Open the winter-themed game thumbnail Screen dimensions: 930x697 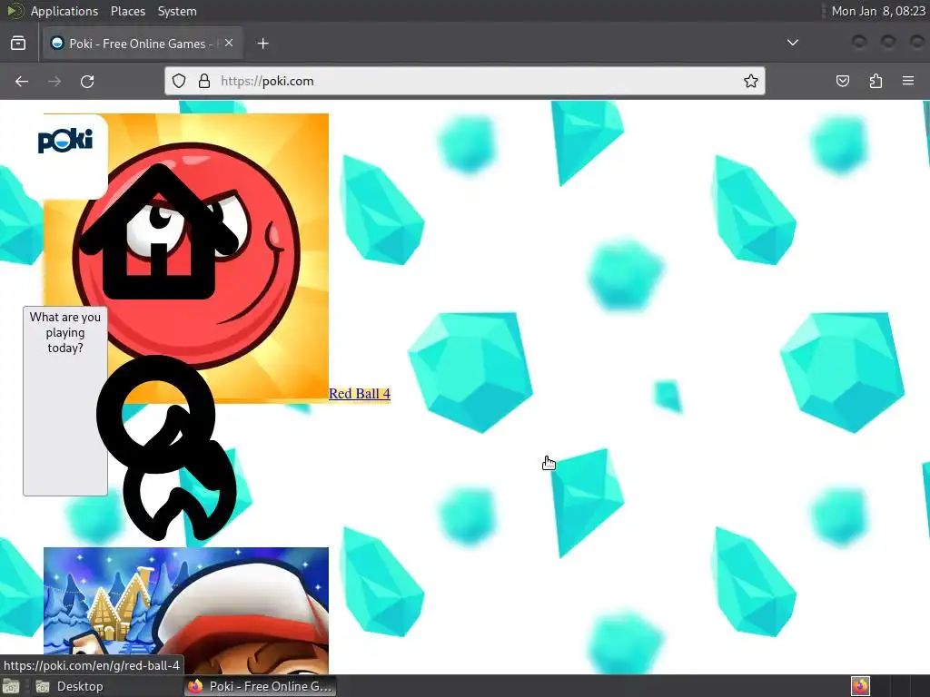coord(186,611)
